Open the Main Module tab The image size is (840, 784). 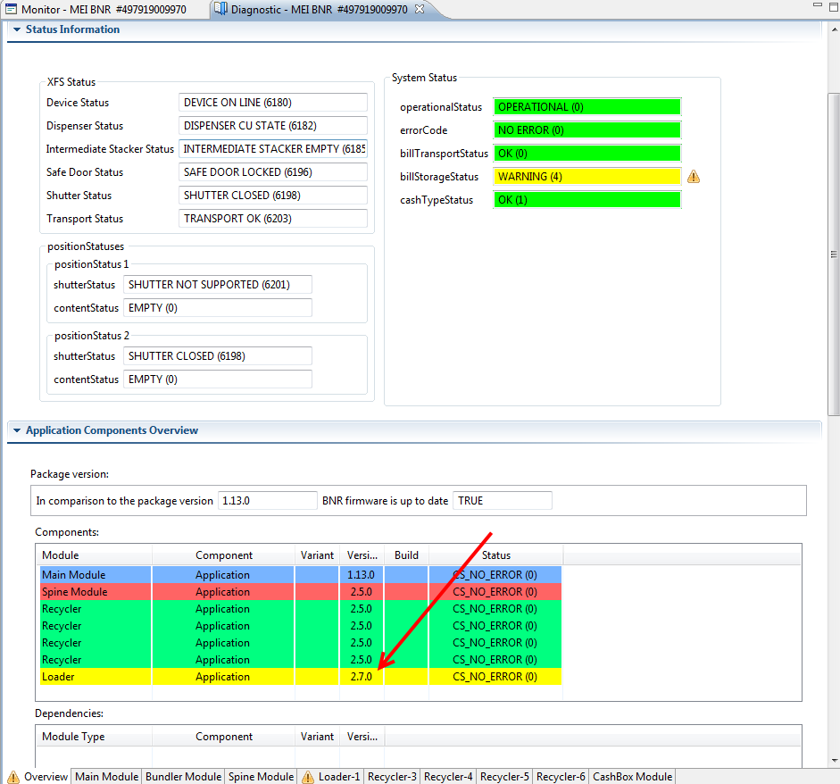[106, 777]
